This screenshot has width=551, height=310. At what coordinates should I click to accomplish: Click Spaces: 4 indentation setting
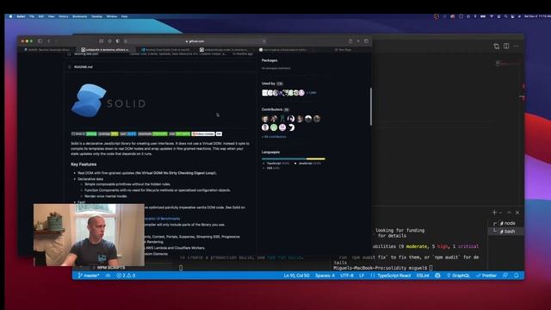[325, 276]
